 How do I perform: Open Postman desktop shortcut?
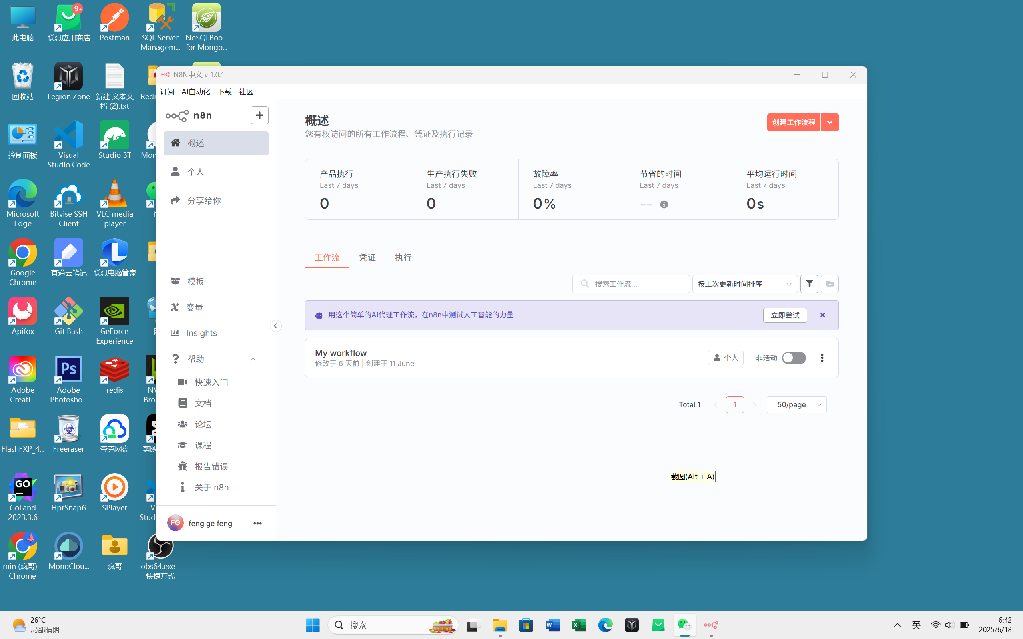pyautogui.click(x=115, y=23)
